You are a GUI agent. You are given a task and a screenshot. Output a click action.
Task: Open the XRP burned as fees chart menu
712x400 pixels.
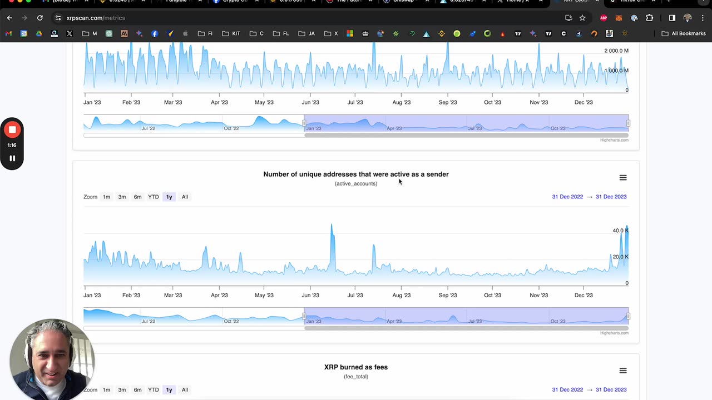pyautogui.click(x=623, y=371)
